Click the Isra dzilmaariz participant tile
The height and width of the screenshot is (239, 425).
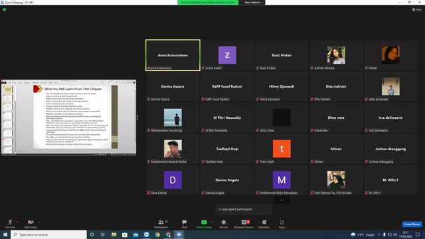click(390, 118)
